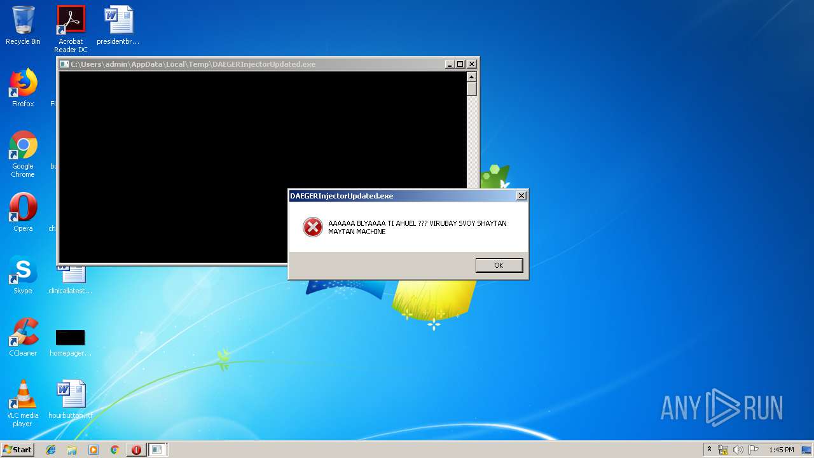Select the Google Chrome desktop shortcut
This screenshot has width=814, height=458.
pos(23,154)
